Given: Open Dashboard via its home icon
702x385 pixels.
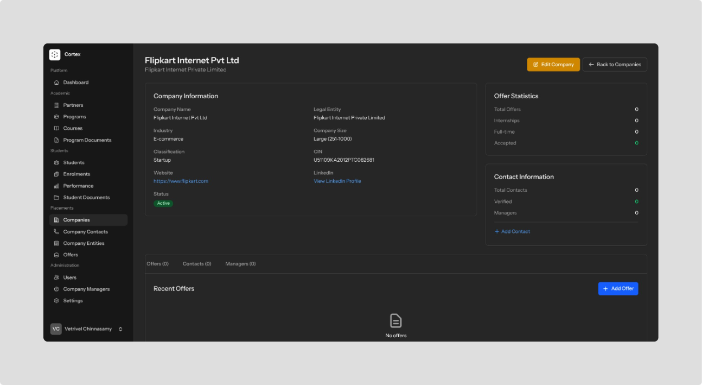Looking at the screenshot, I should (56, 83).
